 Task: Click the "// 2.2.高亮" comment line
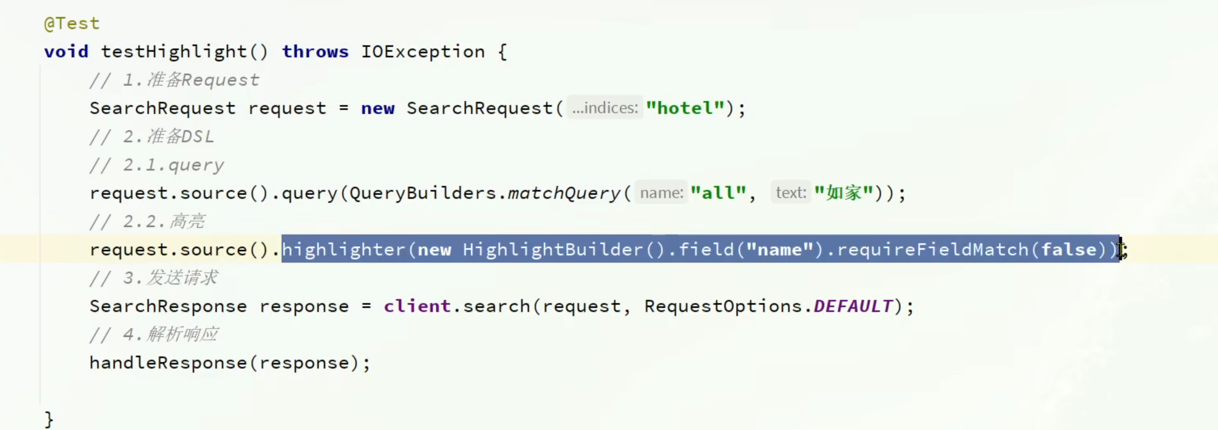pyautogui.click(x=148, y=221)
